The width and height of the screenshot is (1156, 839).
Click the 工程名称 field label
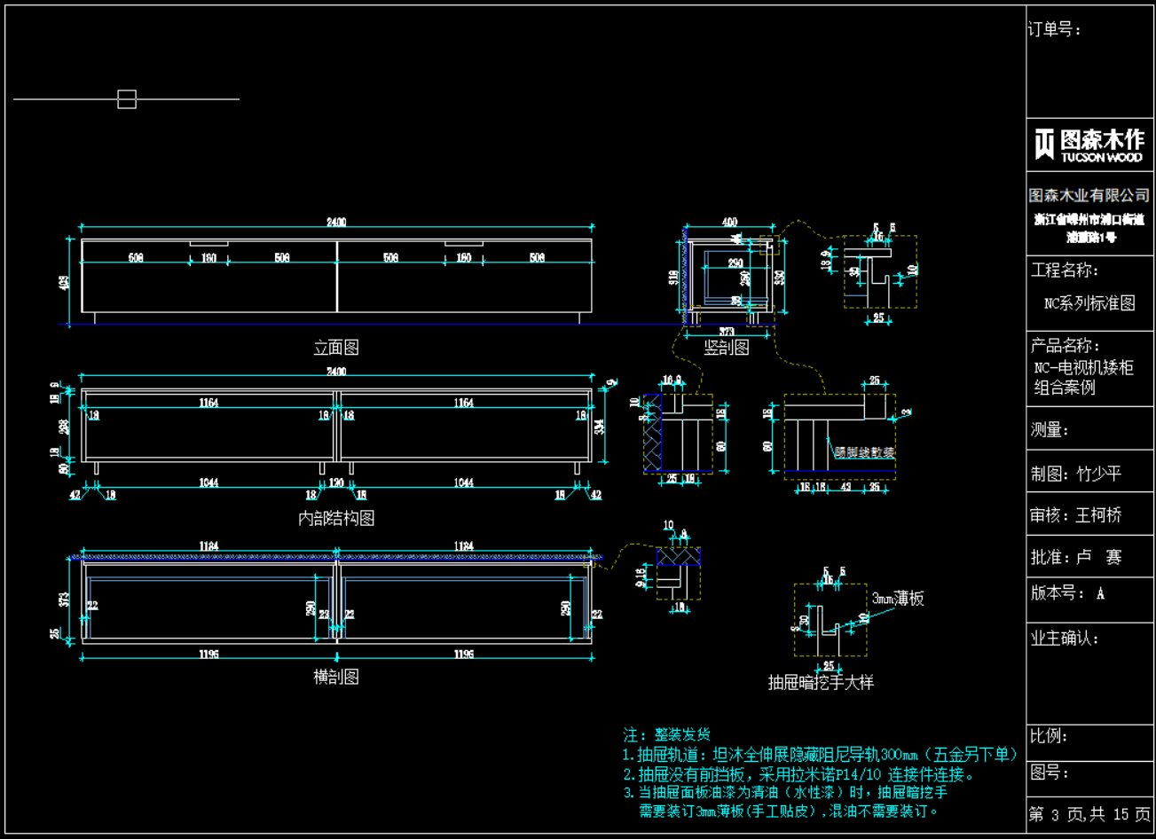[1065, 270]
